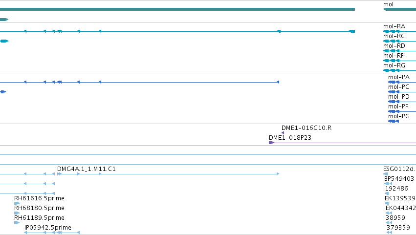Image resolution: width=416 pixels, height=235 pixels.
Task: Select the EK044342 feature label
Action: coord(401,208)
